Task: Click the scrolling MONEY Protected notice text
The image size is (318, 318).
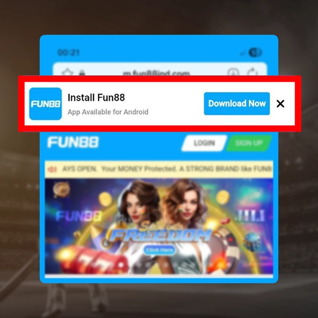Action: coord(167,169)
